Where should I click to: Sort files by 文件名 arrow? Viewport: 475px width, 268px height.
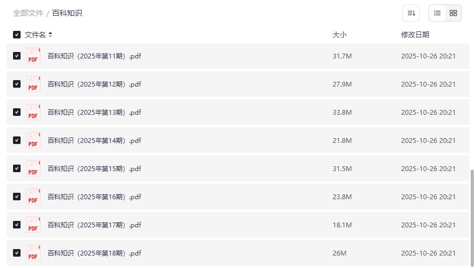pyautogui.click(x=50, y=35)
